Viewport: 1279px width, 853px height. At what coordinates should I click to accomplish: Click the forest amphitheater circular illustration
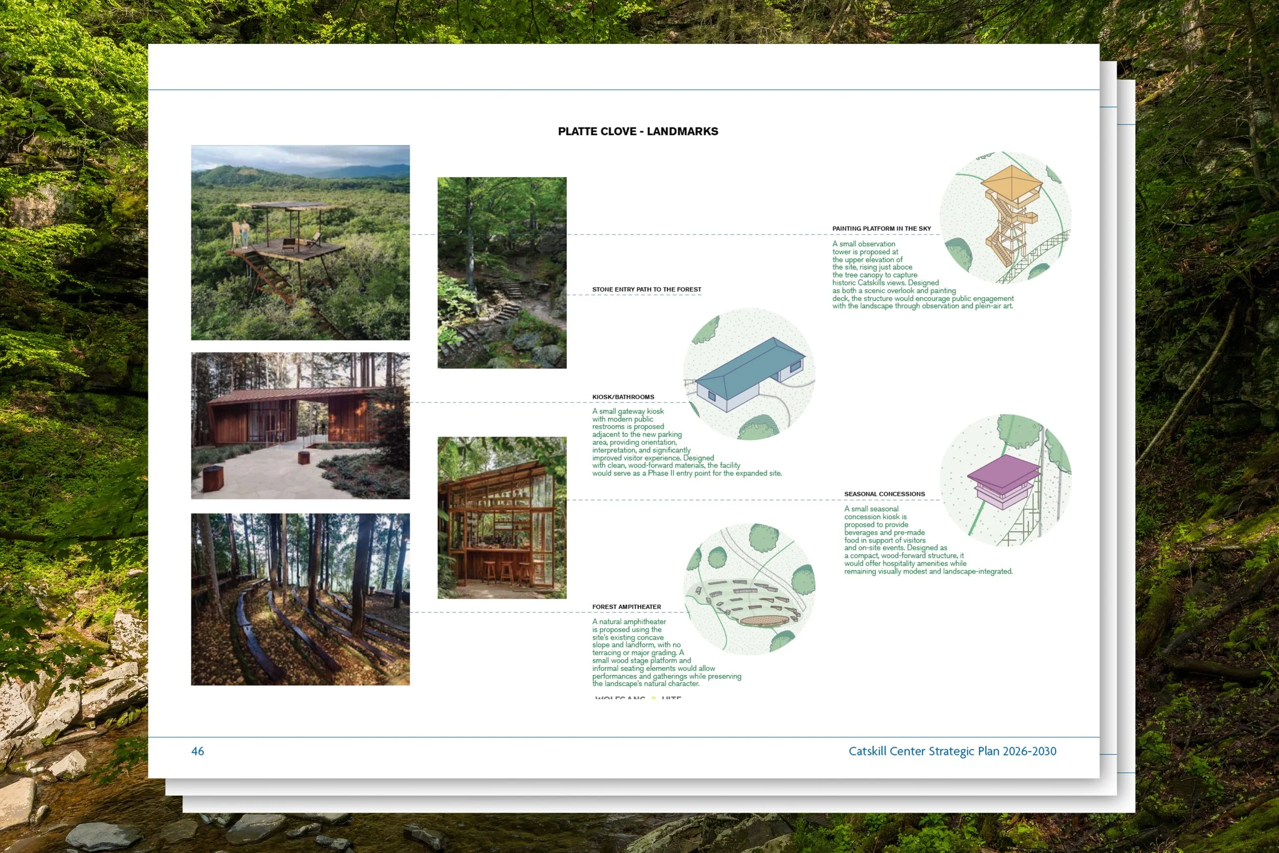[749, 589]
